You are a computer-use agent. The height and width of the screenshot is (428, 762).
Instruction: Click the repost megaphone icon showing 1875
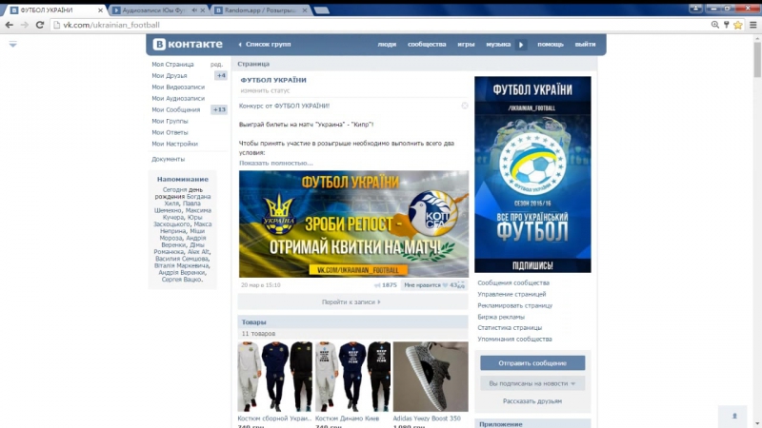(377, 285)
